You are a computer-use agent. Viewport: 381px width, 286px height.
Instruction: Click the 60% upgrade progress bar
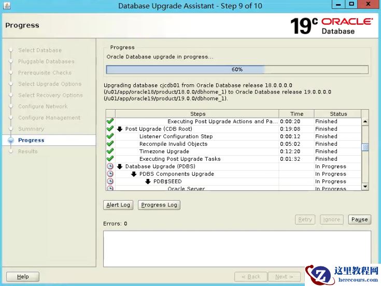tap(237, 69)
